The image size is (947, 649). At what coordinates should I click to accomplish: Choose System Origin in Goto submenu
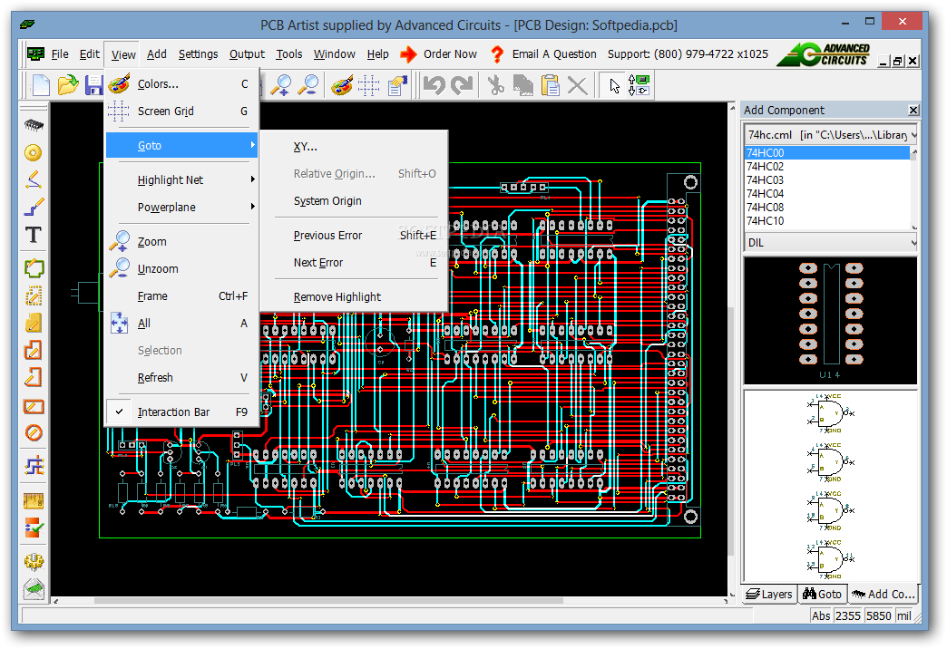[x=356, y=201]
